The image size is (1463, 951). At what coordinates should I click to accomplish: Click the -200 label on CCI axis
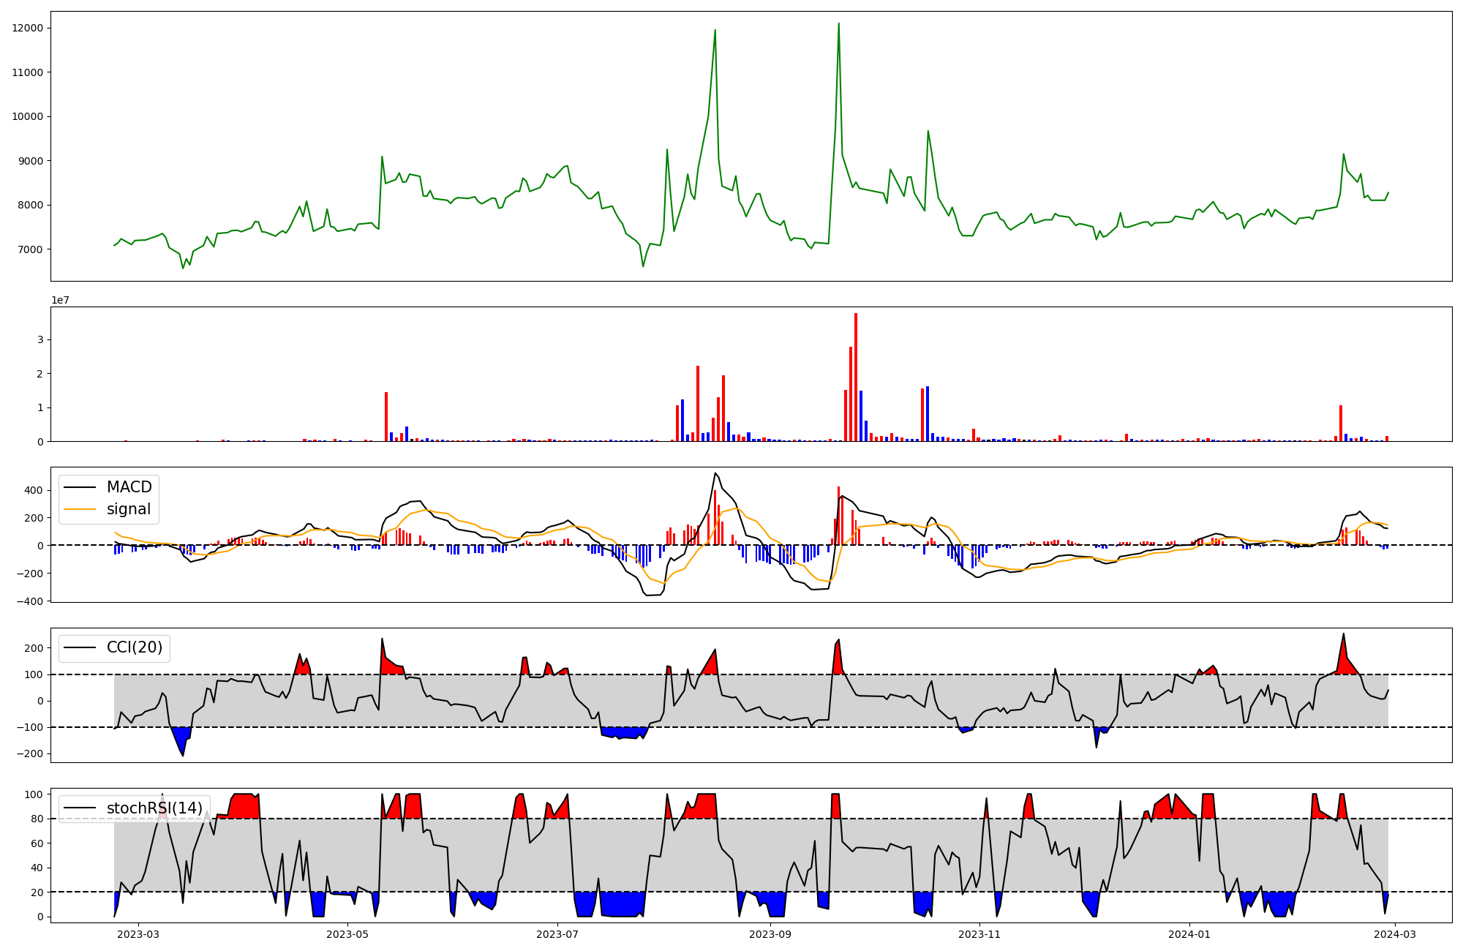[x=30, y=753]
